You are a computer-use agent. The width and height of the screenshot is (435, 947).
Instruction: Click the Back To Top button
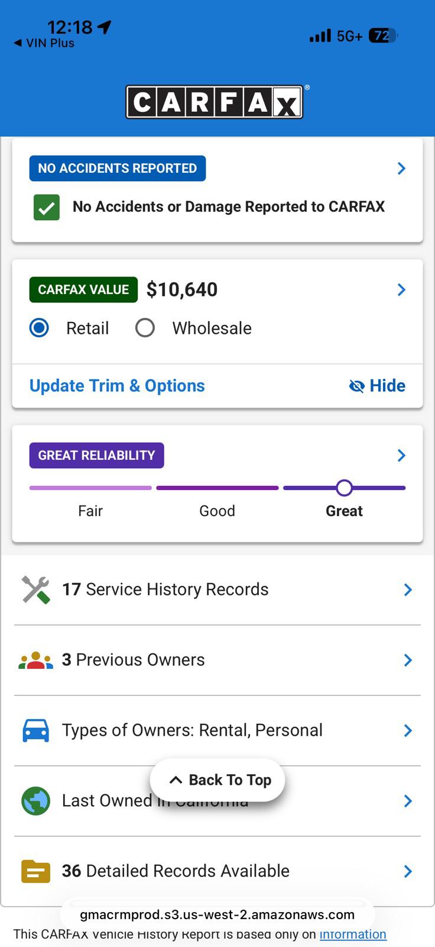(218, 780)
